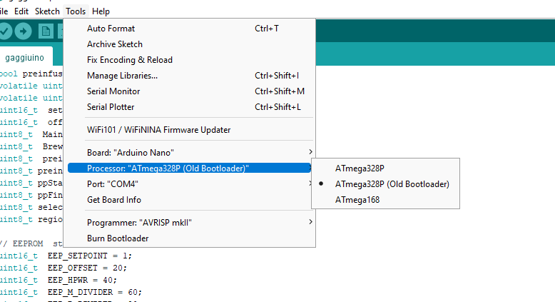Click the Upload arrow toolbar icon
Image resolution: width=555 pixels, height=302 pixels.
coord(24,31)
